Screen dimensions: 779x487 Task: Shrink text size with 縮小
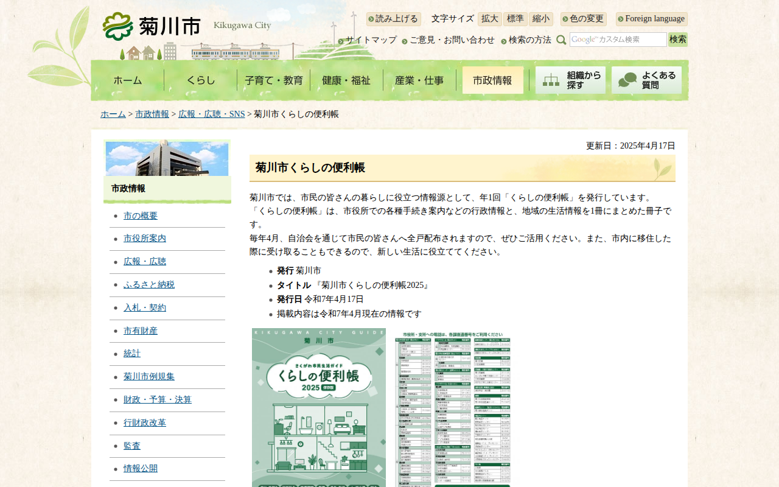tap(541, 19)
